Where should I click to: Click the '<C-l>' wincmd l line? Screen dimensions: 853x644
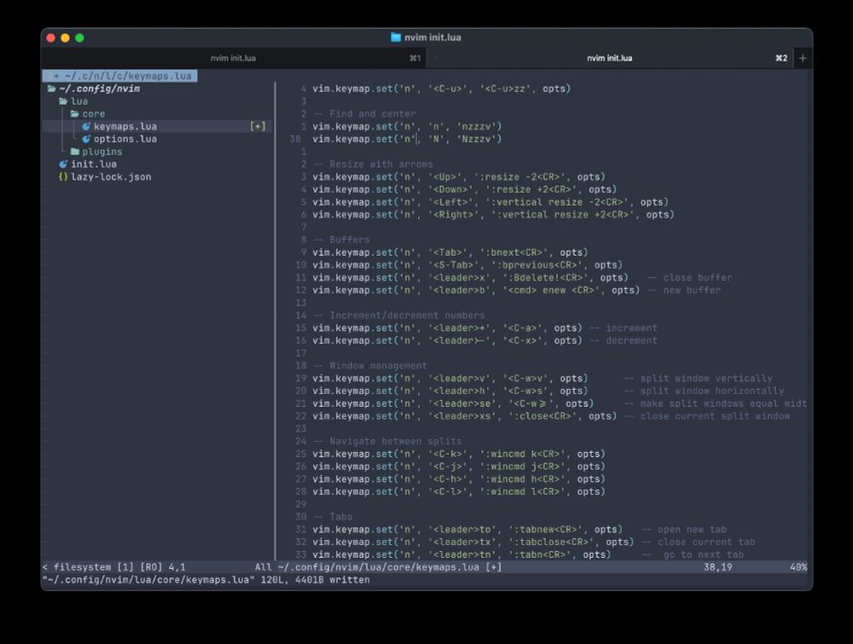[x=459, y=491]
